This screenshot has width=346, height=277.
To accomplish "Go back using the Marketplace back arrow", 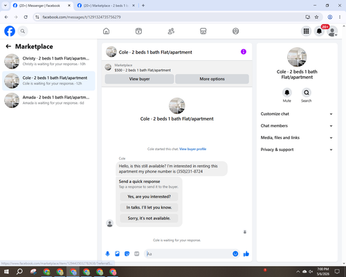I will pos(8,46).
